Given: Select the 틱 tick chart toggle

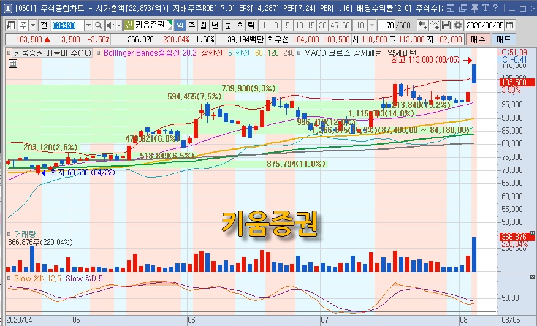Looking at the screenshot, I should 251,25.
